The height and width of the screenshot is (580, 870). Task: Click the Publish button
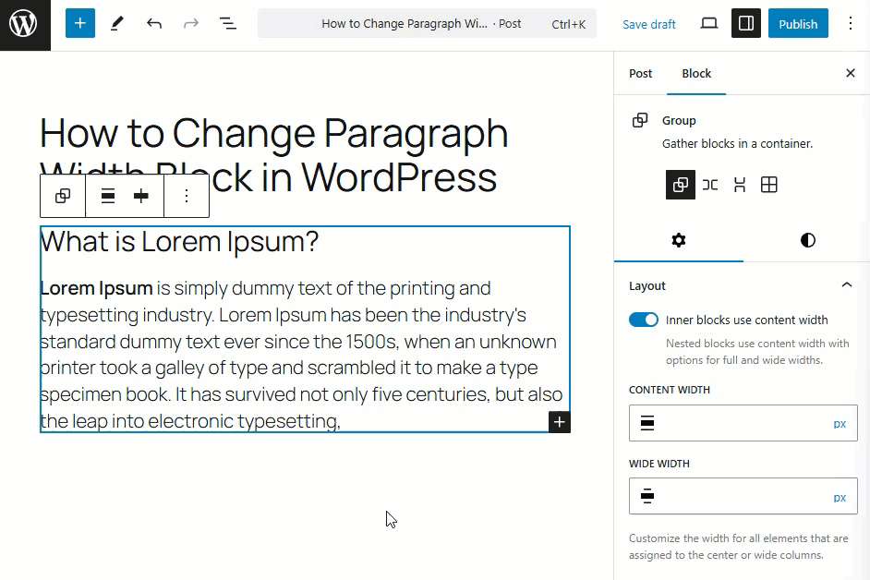pos(798,24)
